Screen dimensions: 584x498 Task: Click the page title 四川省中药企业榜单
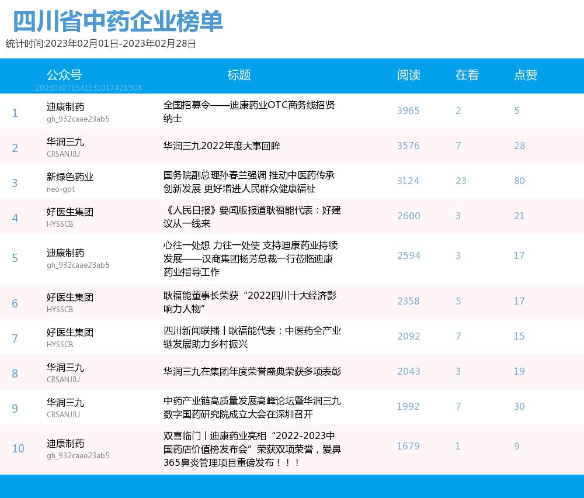pos(117,20)
